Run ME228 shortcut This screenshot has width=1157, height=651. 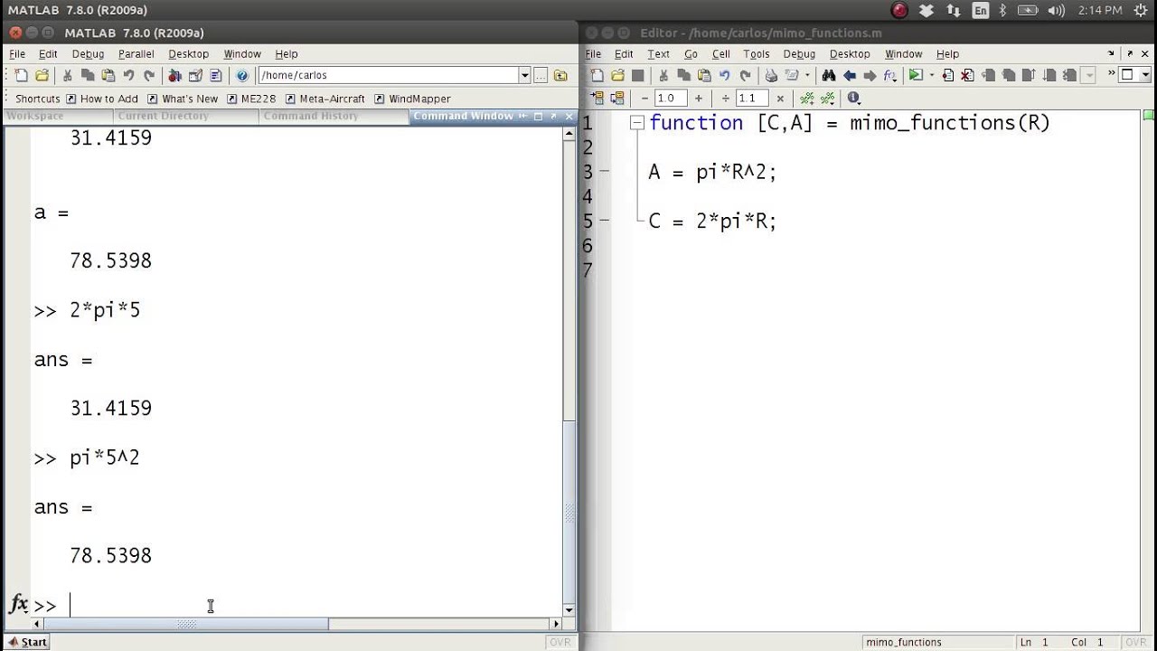pyautogui.click(x=251, y=99)
